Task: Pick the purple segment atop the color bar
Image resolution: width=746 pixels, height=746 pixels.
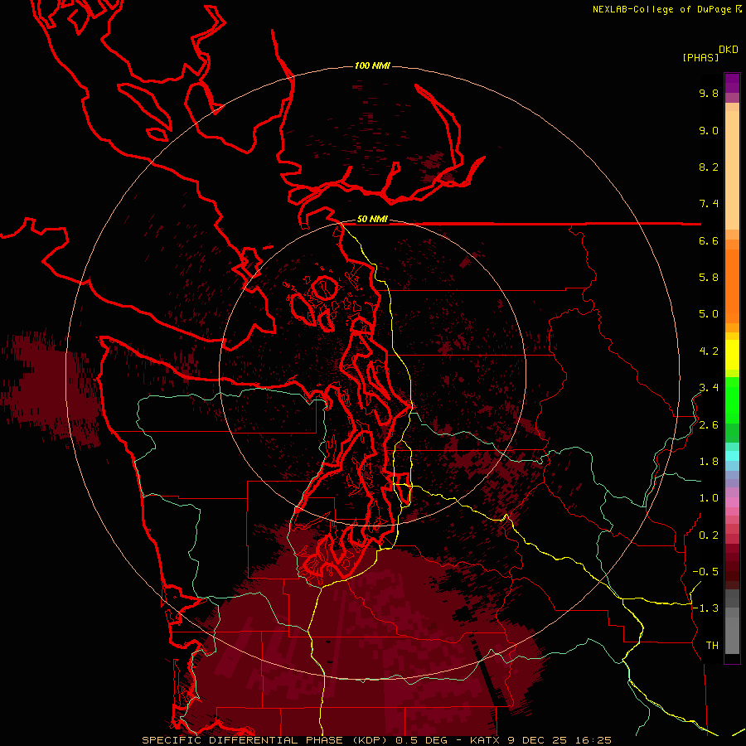Action: click(732, 83)
